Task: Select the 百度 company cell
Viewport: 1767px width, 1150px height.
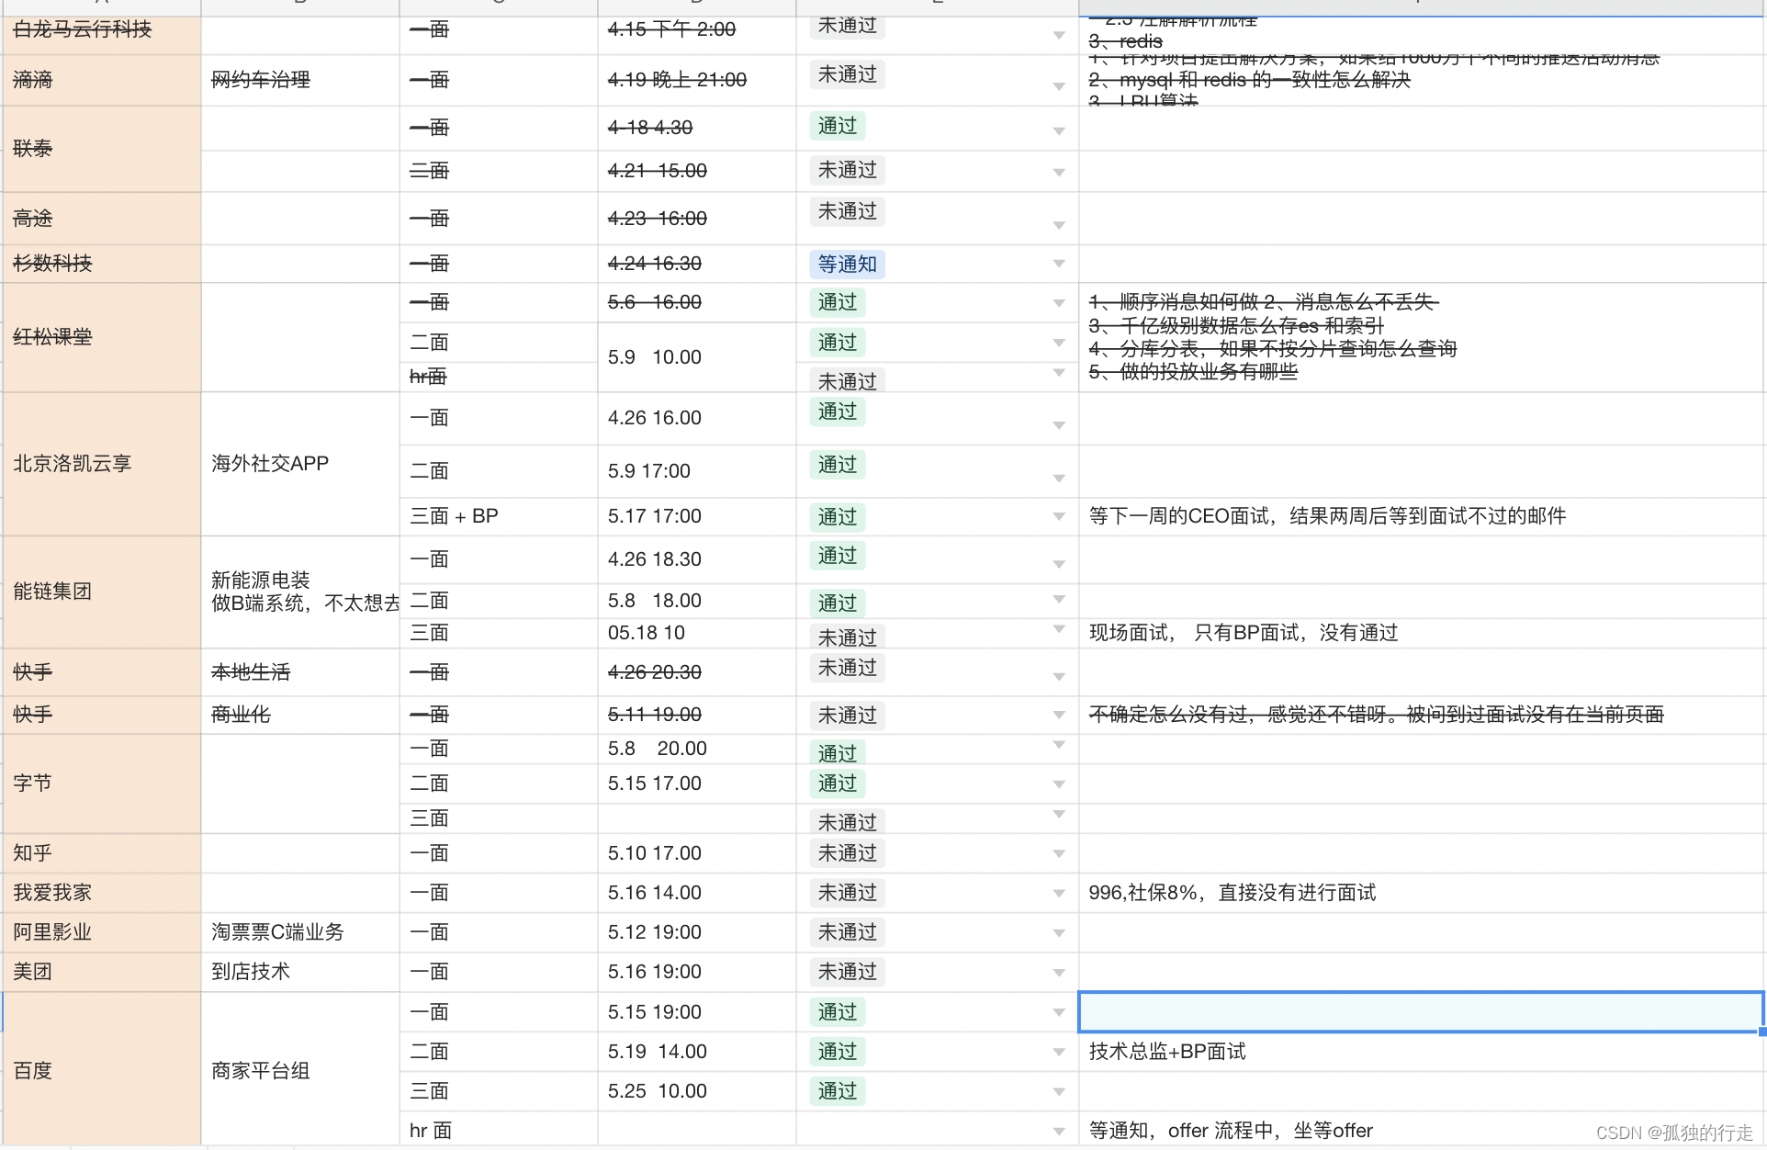Action: click(x=102, y=1070)
